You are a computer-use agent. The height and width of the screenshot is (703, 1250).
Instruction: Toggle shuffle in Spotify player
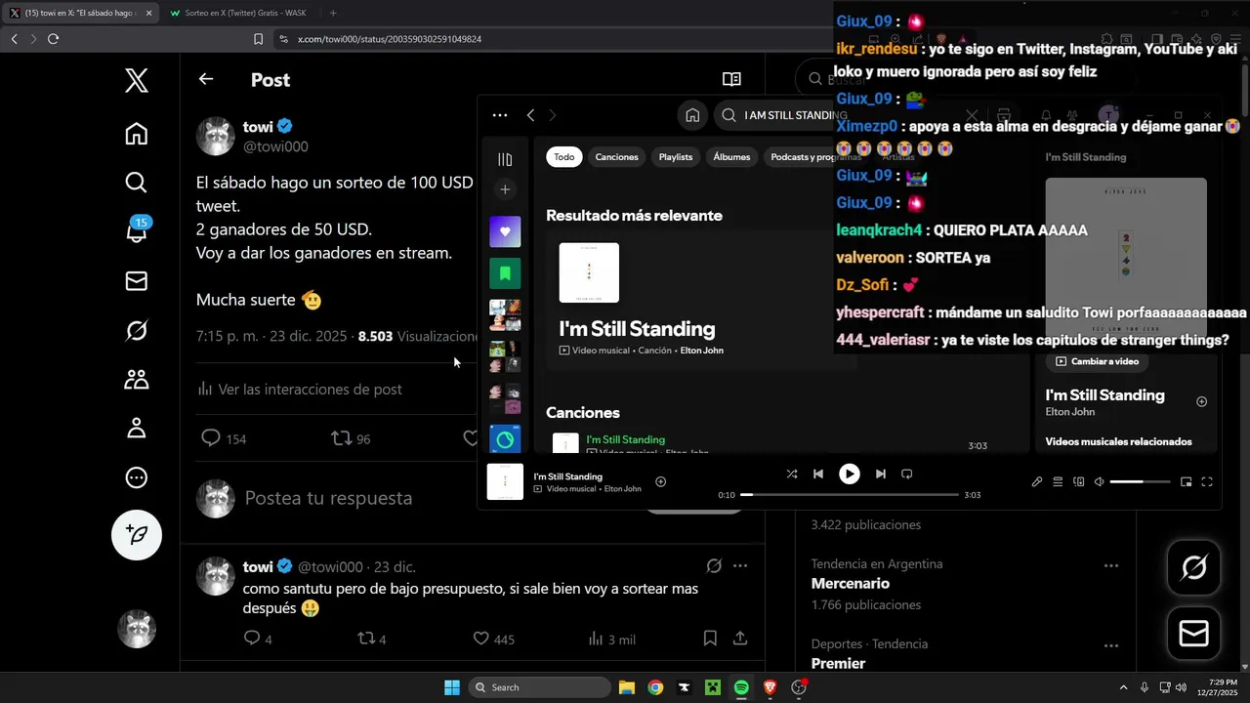[x=792, y=474]
